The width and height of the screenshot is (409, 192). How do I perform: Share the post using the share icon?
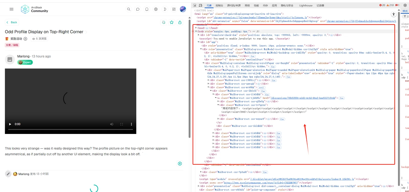pos(180,22)
